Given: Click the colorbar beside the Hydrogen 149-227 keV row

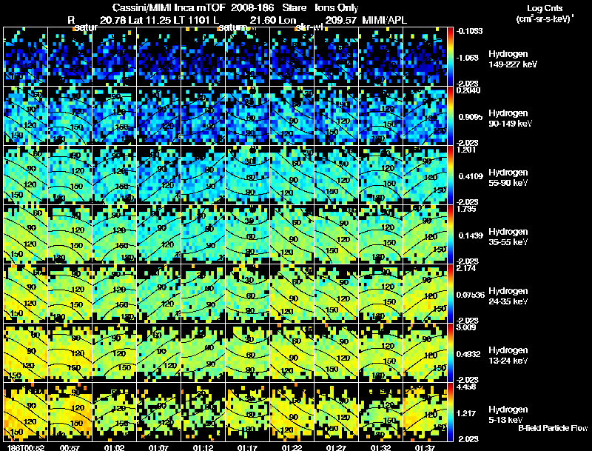Looking at the screenshot, I should pos(450,56).
